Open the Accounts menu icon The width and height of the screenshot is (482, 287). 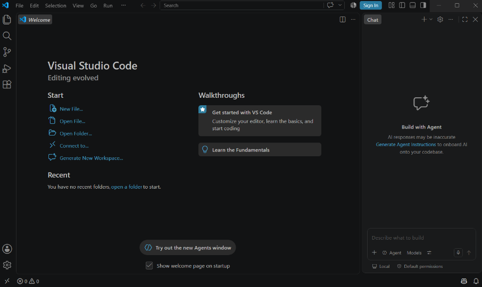click(x=7, y=249)
